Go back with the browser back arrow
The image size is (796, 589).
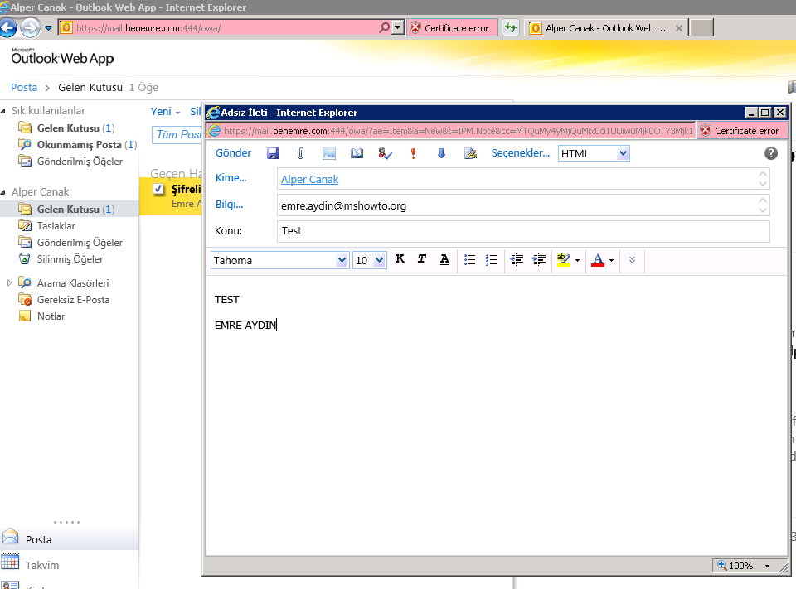8,27
